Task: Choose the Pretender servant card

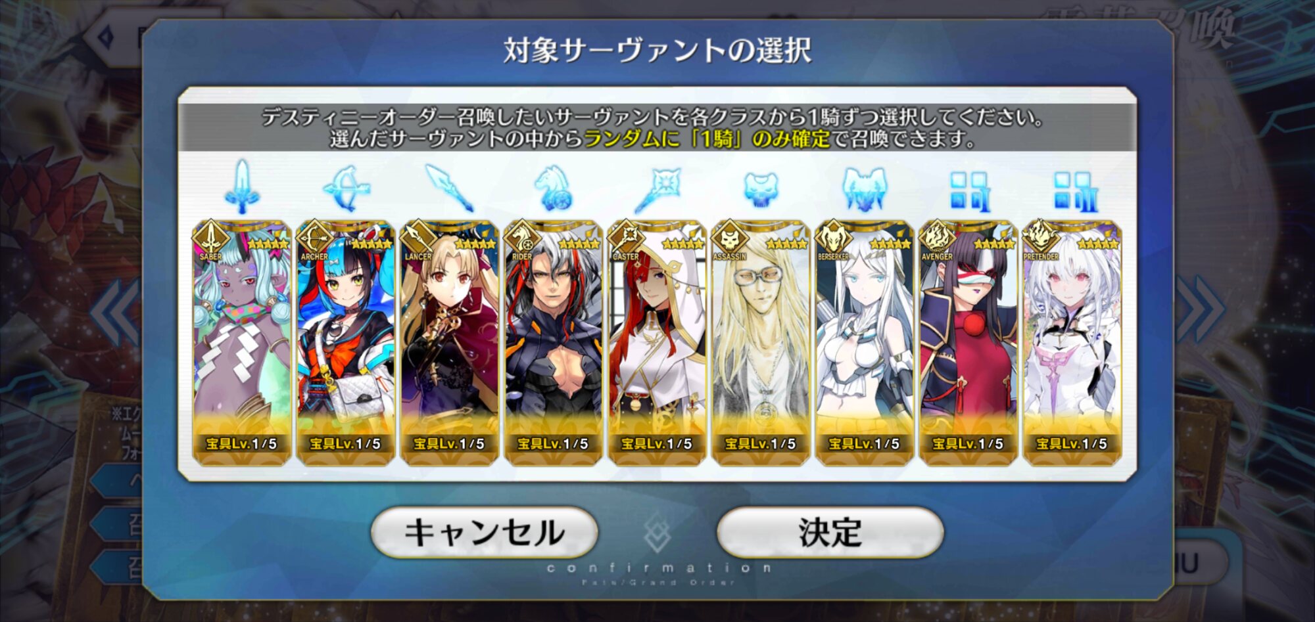Action: (1072, 343)
